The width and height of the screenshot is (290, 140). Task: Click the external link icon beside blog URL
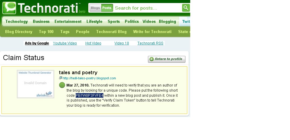(x=61, y=78)
